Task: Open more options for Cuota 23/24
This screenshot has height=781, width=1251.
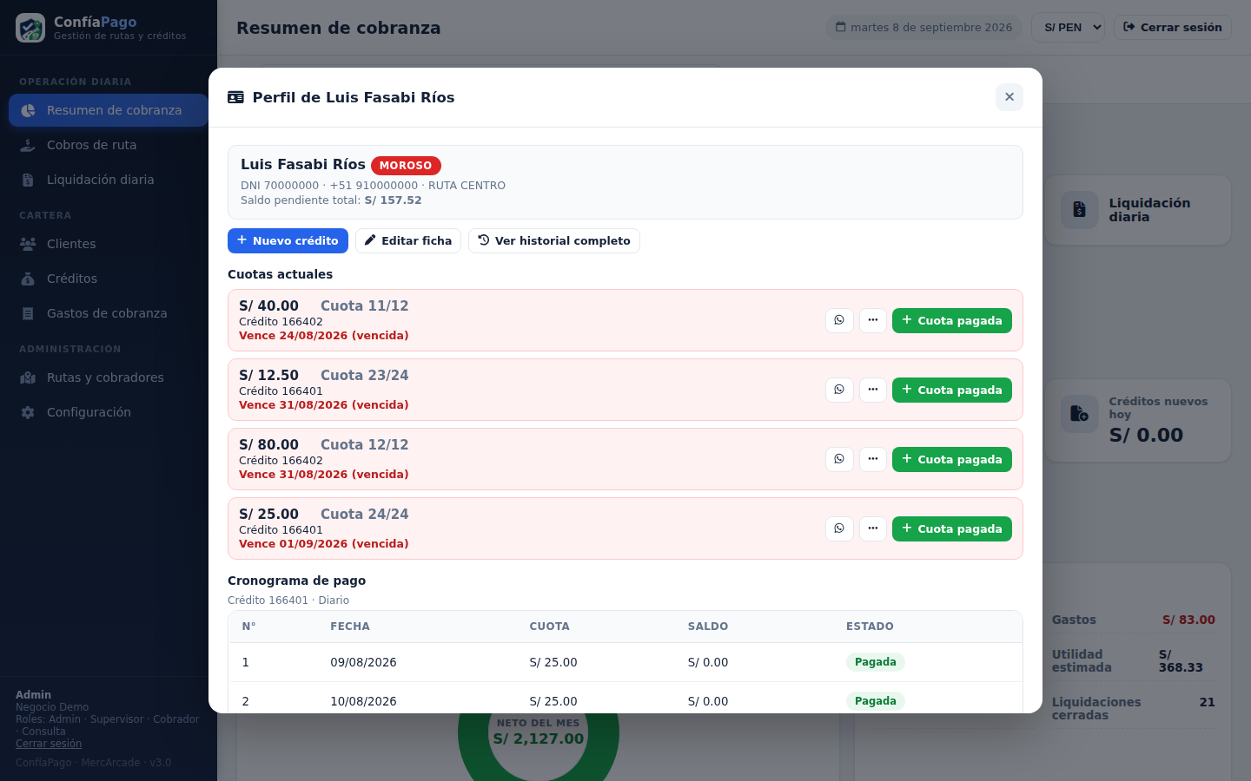Action: pos(873,390)
